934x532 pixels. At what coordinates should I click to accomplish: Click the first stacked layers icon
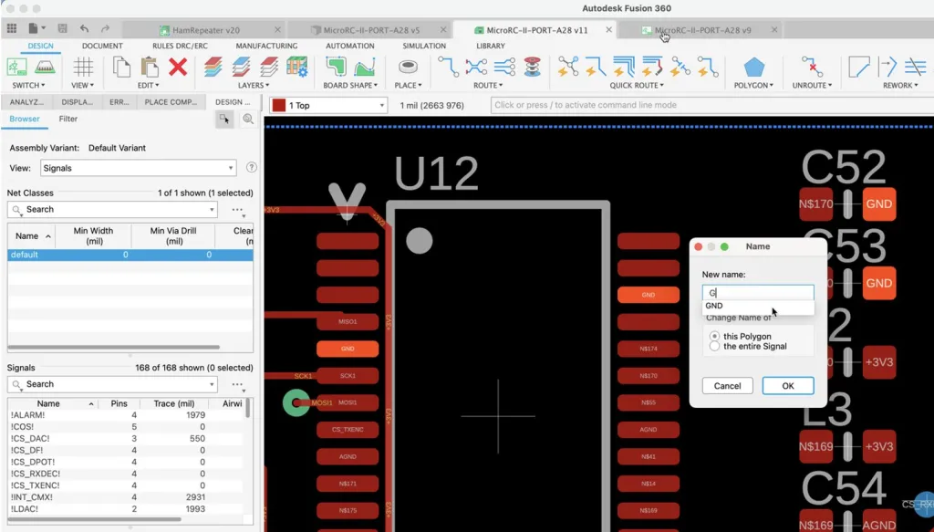pos(213,67)
